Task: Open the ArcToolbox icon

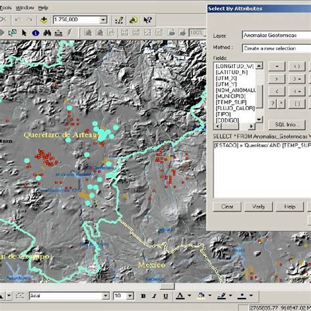Action: pos(133,20)
